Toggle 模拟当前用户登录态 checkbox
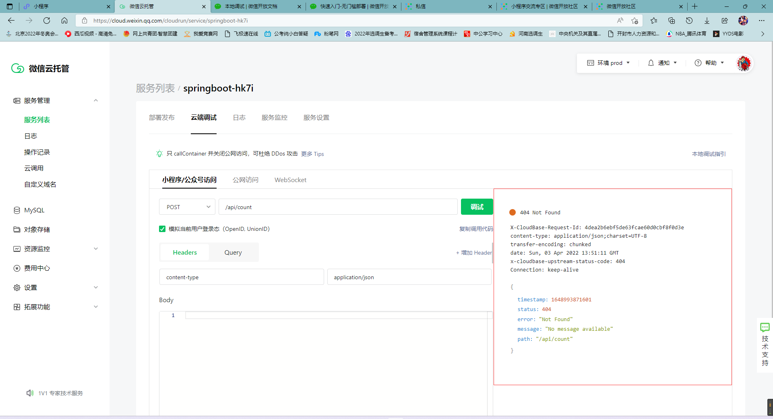Viewport: 773px width, 419px height. tap(162, 229)
